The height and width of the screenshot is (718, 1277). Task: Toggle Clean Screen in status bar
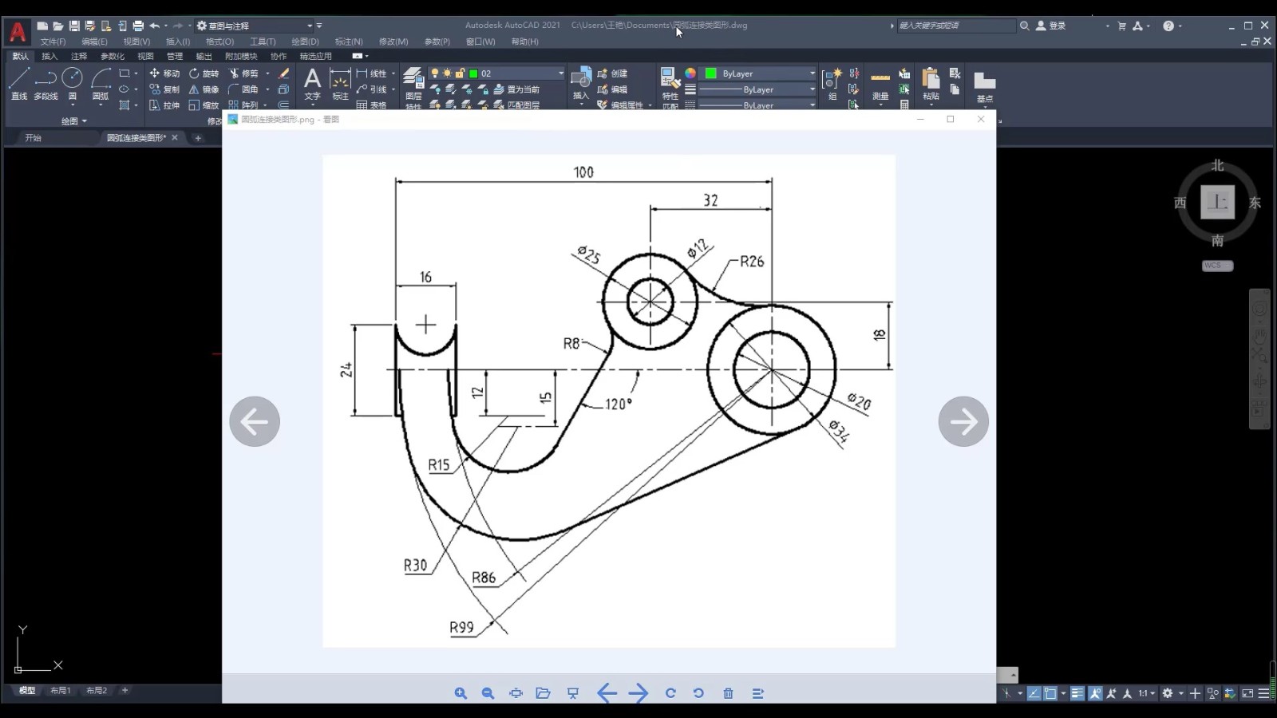[1247, 693]
